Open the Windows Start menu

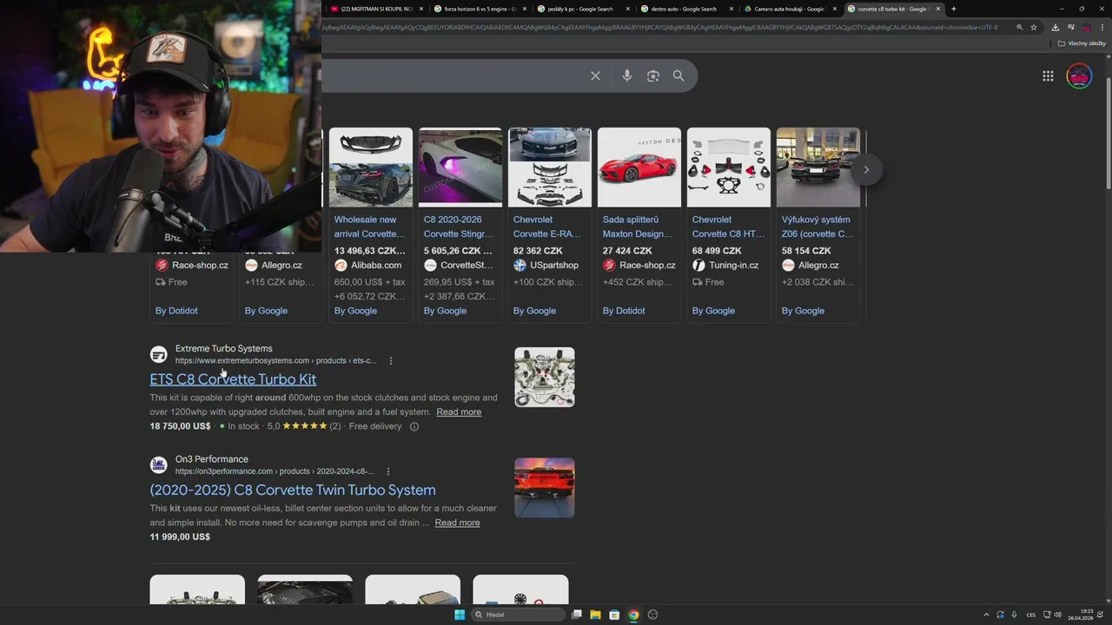460,615
